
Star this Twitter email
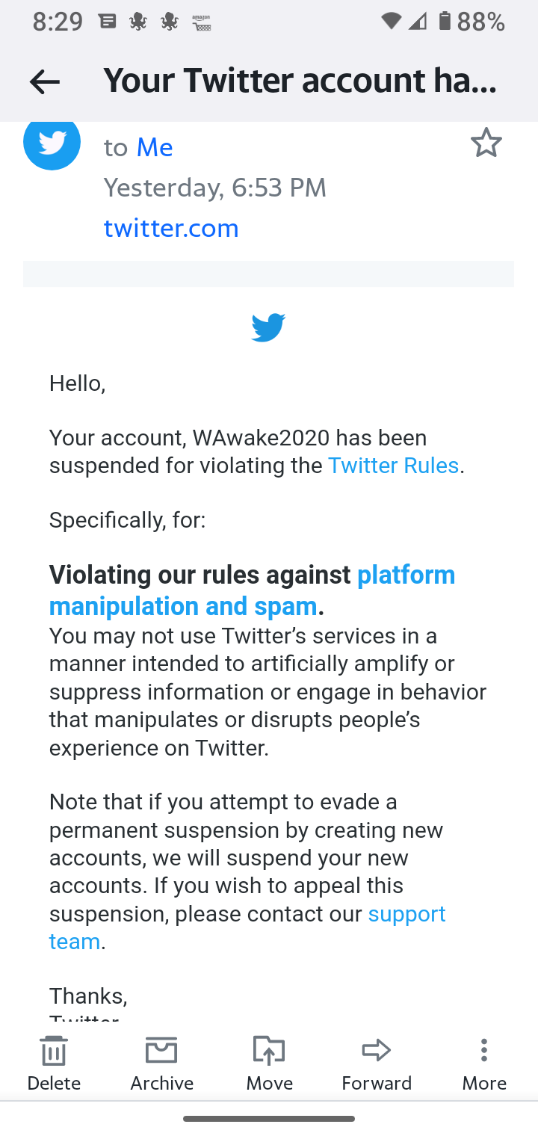486,143
